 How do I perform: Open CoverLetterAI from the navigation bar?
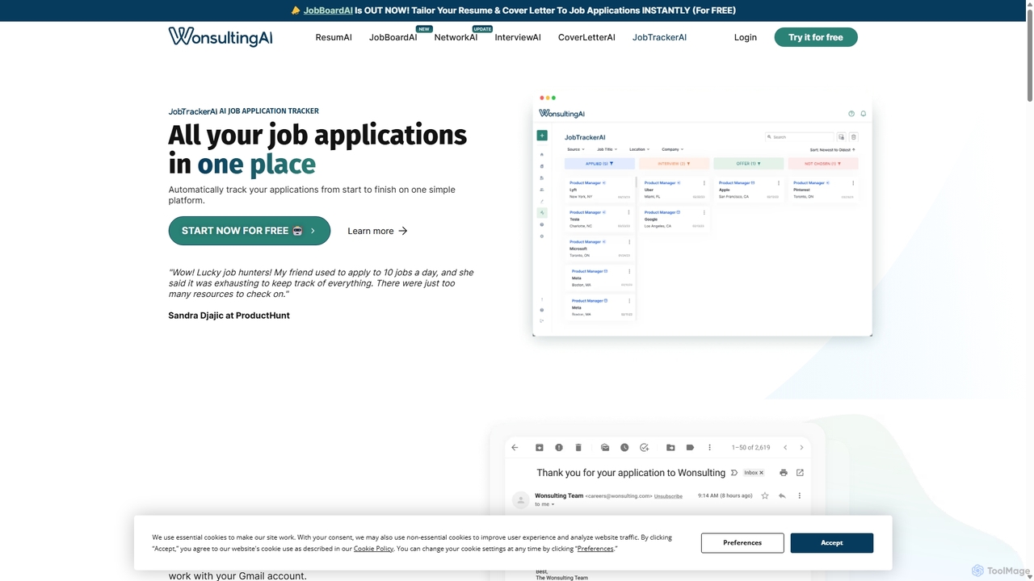click(x=586, y=37)
